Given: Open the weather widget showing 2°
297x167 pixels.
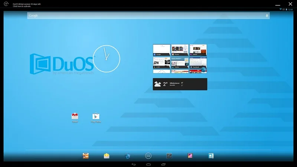Looking at the screenshot, I should click(180, 84).
